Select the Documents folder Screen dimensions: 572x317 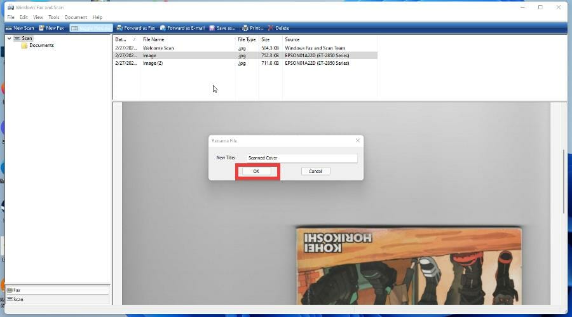click(37, 46)
